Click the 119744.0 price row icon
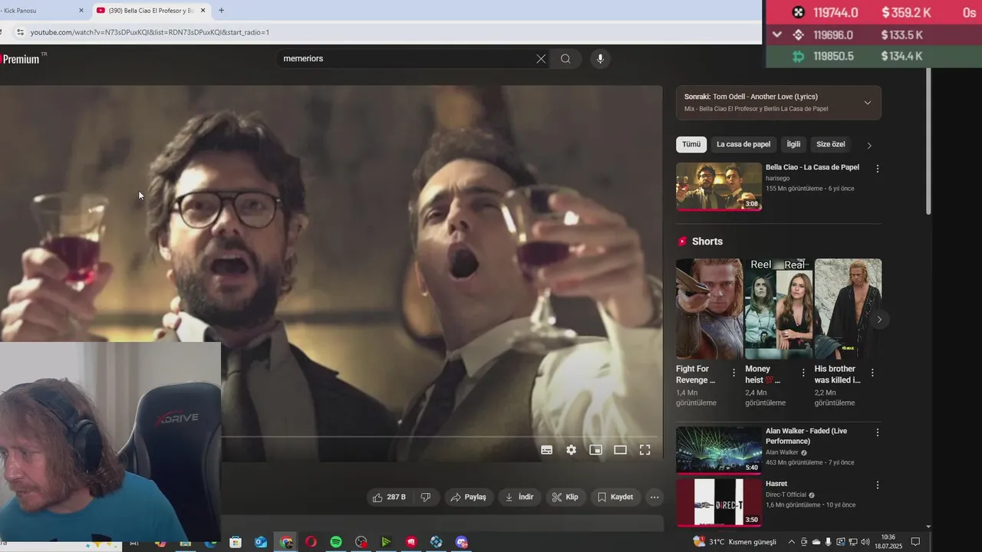 click(x=798, y=12)
